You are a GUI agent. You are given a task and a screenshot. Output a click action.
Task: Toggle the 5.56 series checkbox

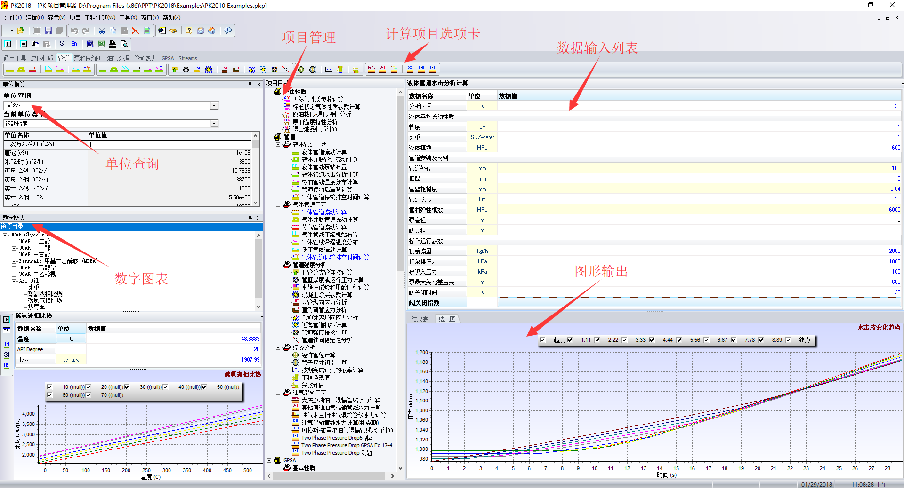pyautogui.click(x=679, y=340)
